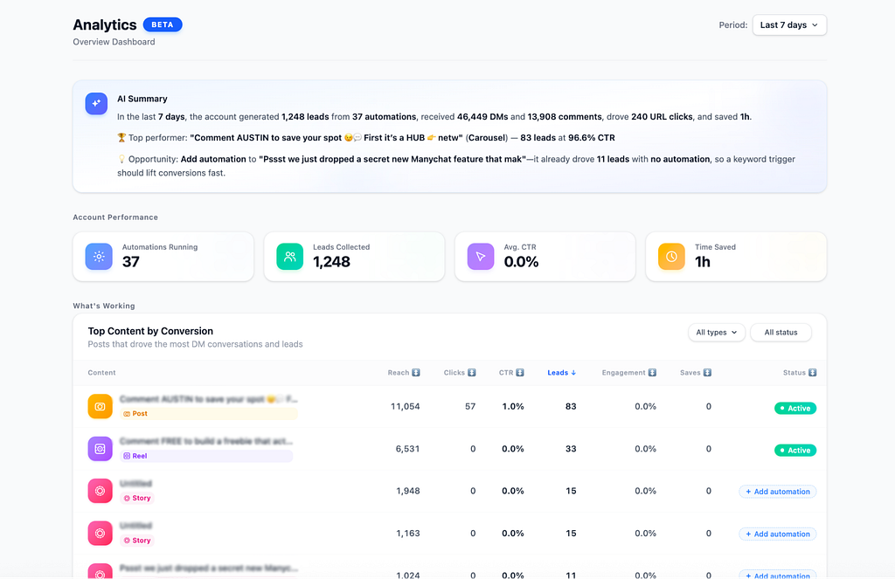Click the Time Saved clock icon
Viewport: 895px width, 579px height.
coord(671,257)
